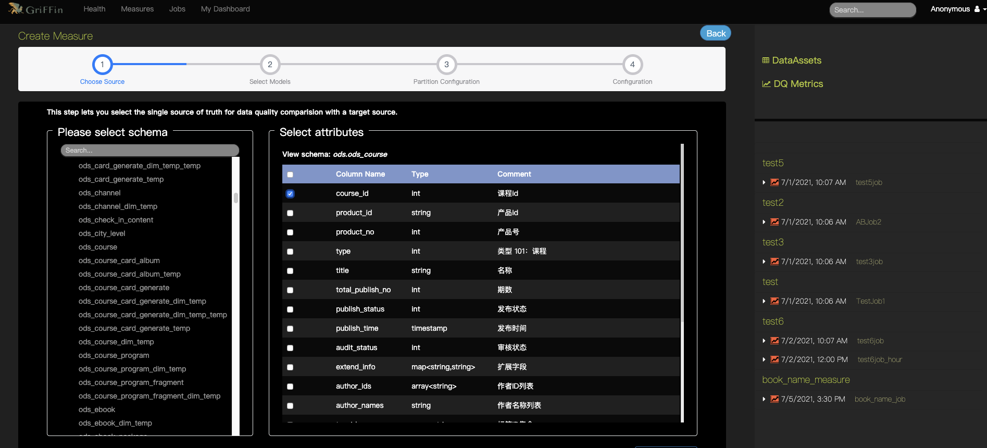This screenshot has width=987, height=448.
Task: Click the DQ Metrics chart icon
Action: click(x=766, y=84)
